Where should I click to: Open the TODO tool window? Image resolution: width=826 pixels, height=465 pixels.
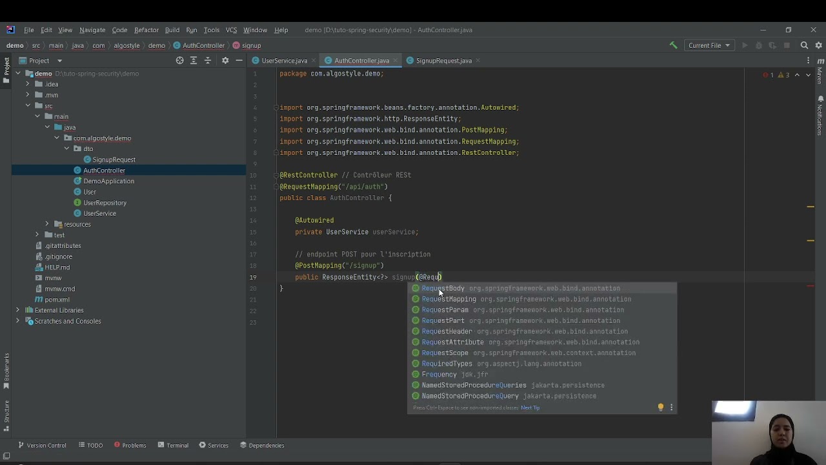[x=90, y=445]
